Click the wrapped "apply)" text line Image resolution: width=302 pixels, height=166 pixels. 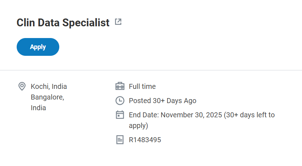pyautogui.click(x=138, y=125)
